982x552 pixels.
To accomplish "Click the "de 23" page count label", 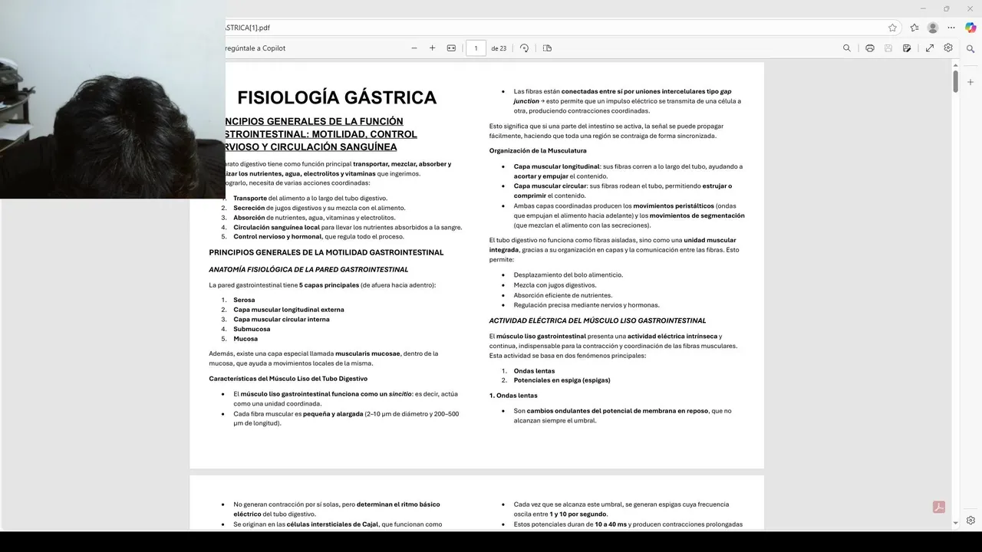I will 499,48.
